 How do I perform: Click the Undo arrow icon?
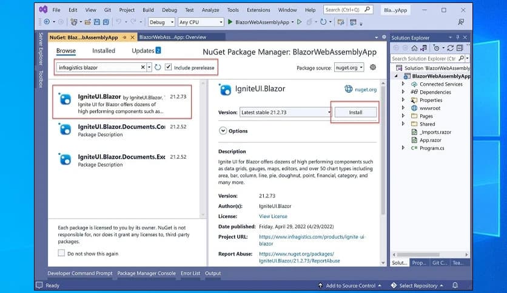(119, 22)
